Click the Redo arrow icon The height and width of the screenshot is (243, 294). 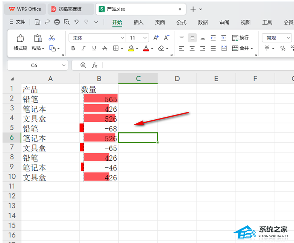click(x=86, y=22)
